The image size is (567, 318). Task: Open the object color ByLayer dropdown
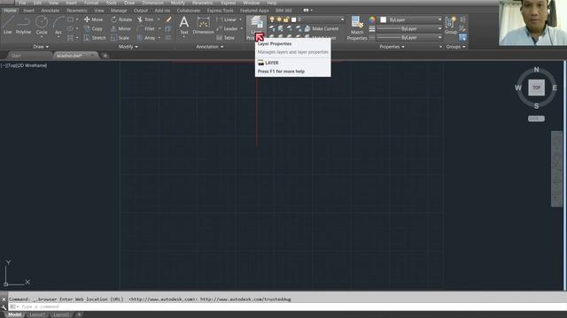tap(439, 19)
